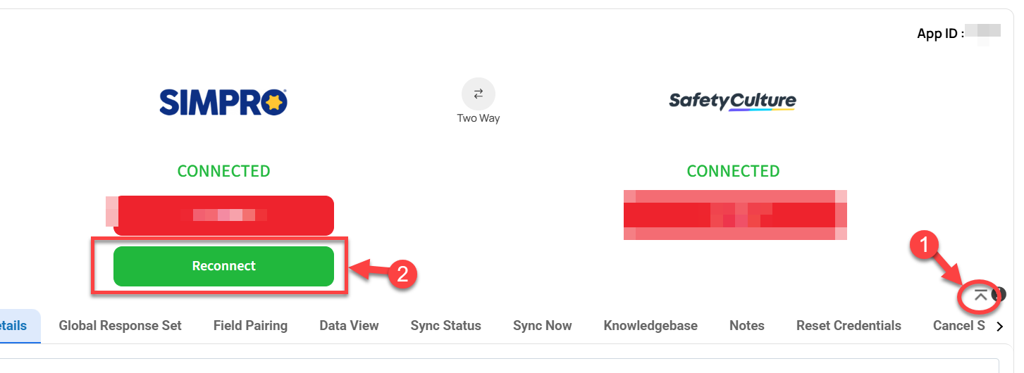Screen dimensions: 1024x373
Task: Open the Reset Credentials tab
Action: pyautogui.click(x=849, y=326)
